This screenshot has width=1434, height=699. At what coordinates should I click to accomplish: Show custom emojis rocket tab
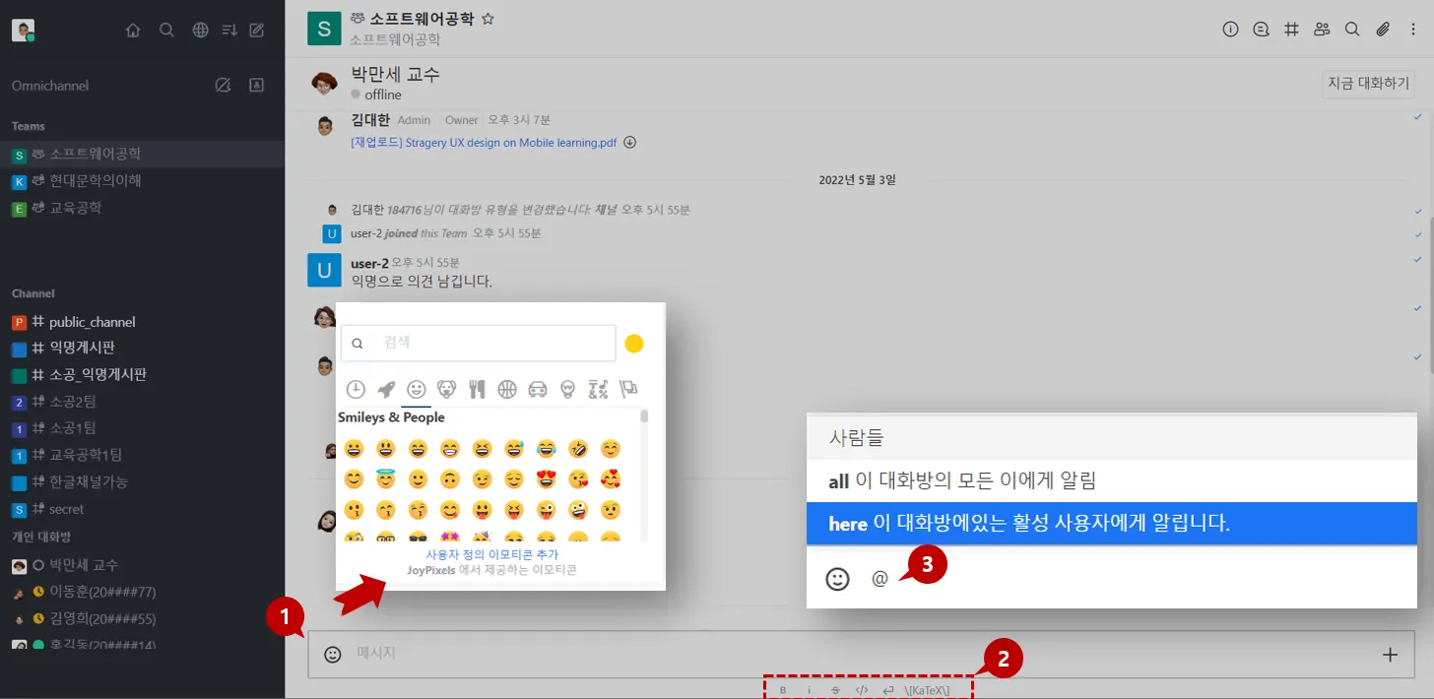tap(386, 389)
